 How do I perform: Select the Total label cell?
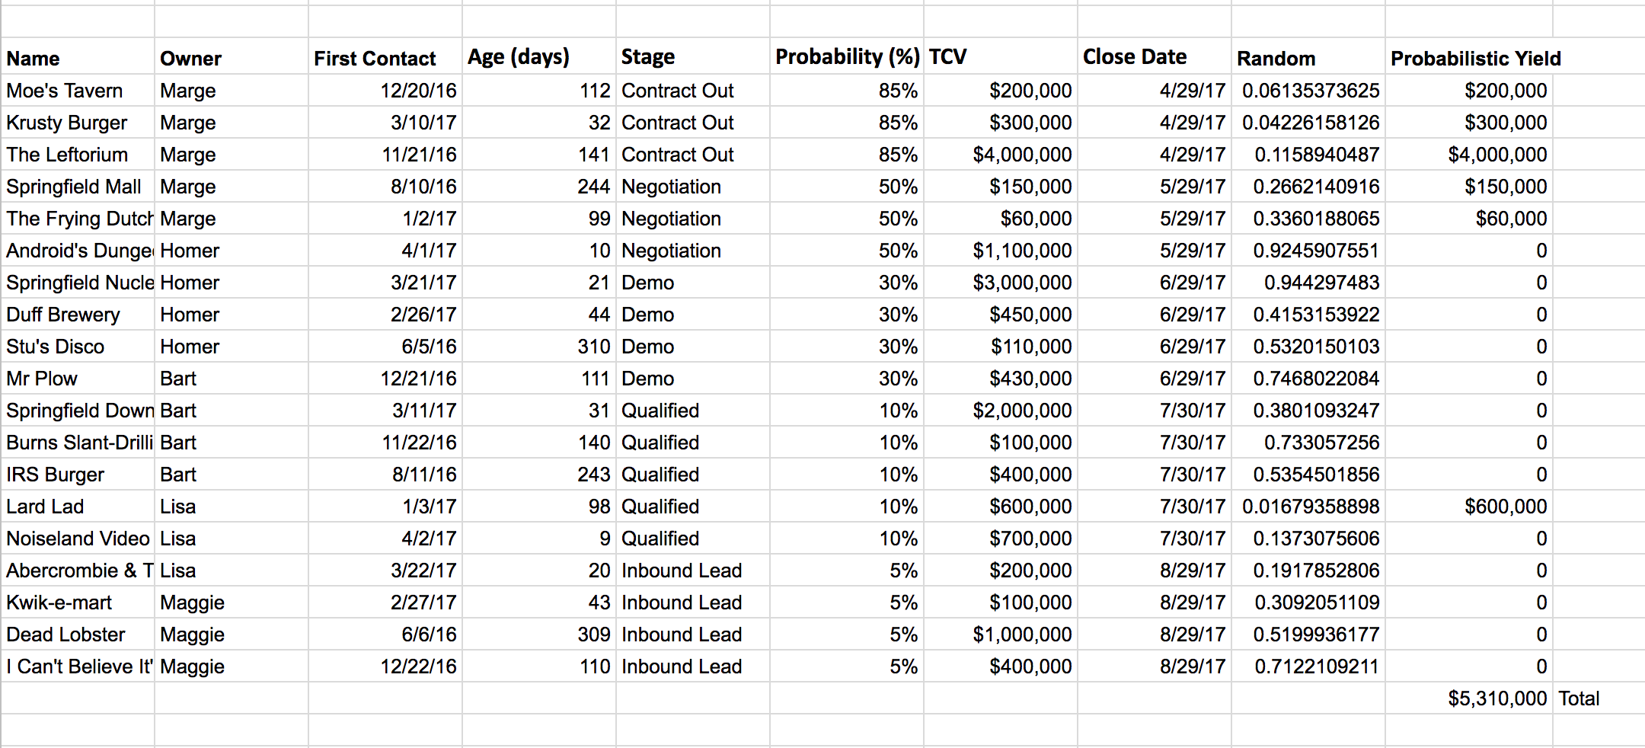[x=1598, y=698]
